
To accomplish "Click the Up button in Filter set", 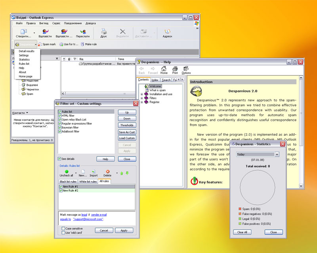I will [x=127, y=112].
